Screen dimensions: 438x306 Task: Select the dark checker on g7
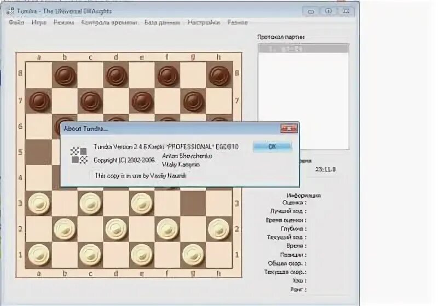tap(193, 101)
